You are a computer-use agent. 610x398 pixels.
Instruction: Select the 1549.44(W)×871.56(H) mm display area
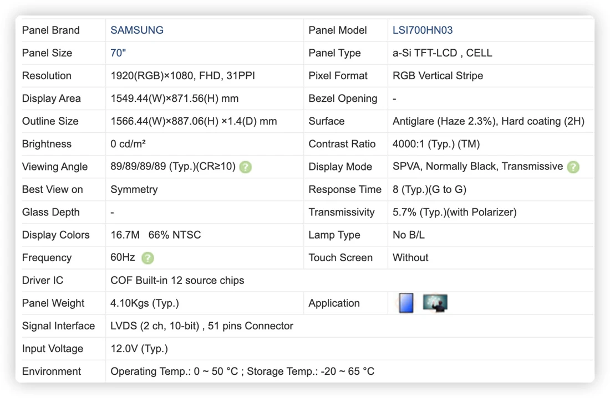pyautogui.click(x=175, y=99)
